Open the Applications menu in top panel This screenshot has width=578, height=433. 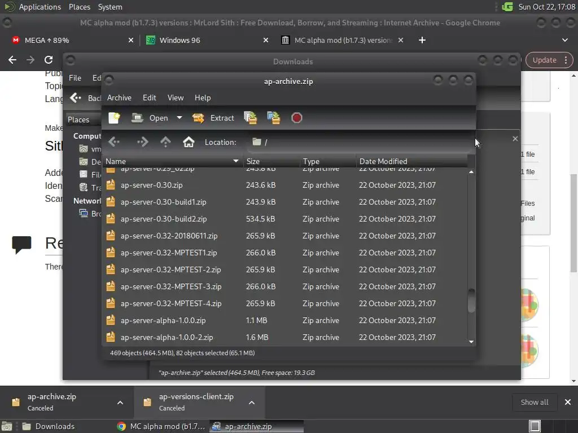(40, 7)
